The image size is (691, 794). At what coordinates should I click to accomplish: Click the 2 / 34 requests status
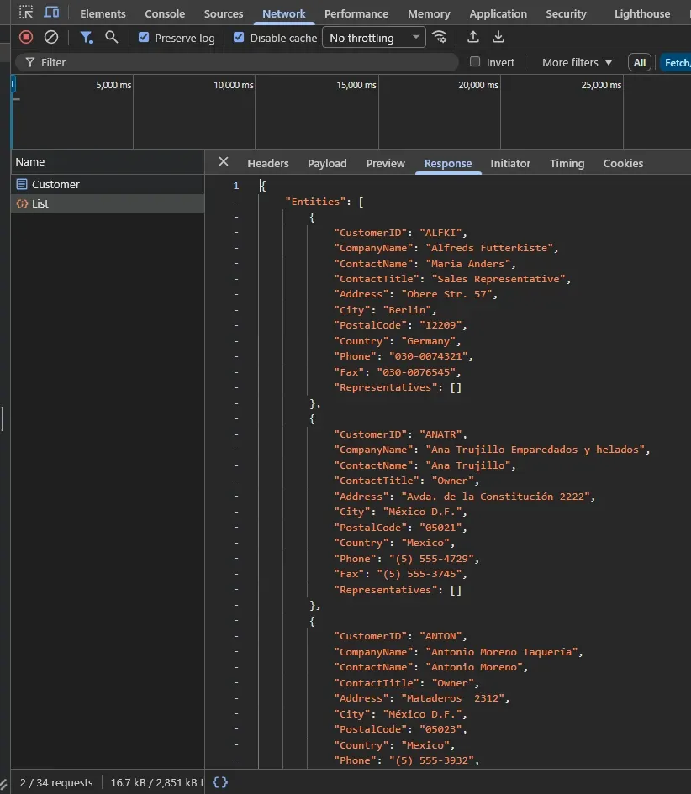click(56, 782)
